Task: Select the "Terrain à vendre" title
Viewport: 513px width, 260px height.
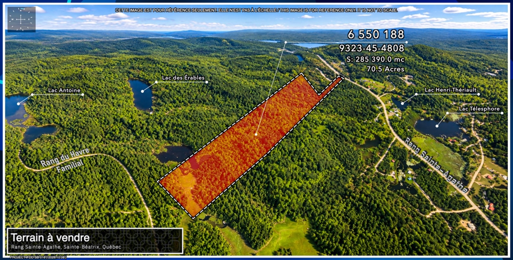Action: [x=50, y=237]
